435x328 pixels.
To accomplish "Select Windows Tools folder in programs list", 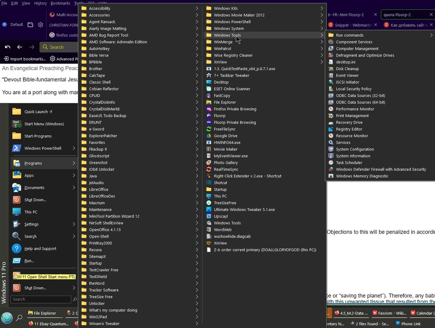I will tap(264, 35).
